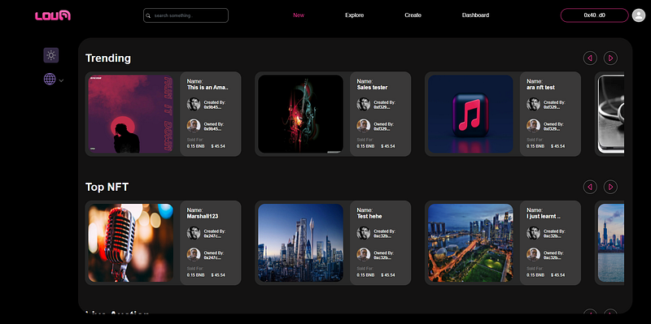Click the Top NFT previous arrow
Screen dimensions: 651x324
click(590, 187)
